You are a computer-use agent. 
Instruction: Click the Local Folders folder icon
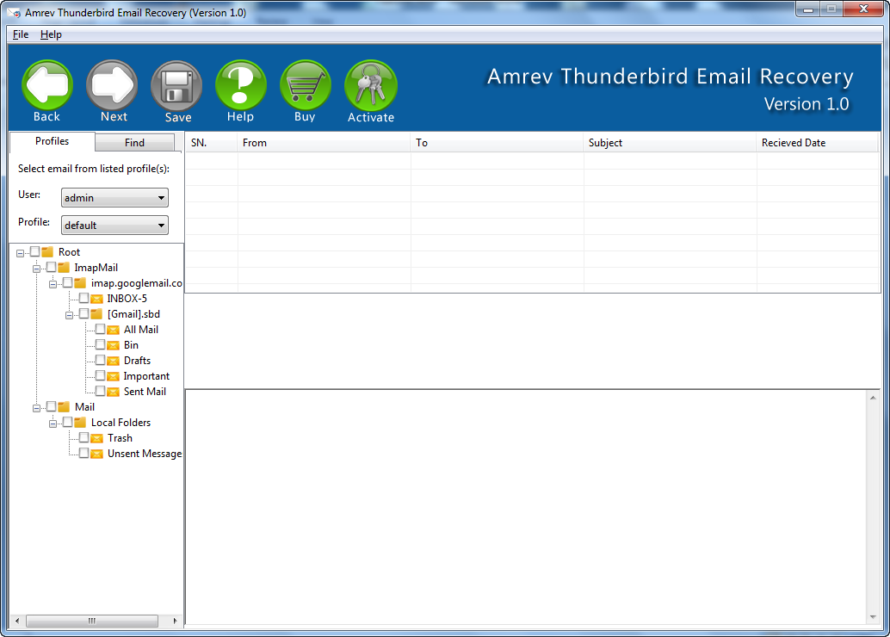tap(80, 423)
